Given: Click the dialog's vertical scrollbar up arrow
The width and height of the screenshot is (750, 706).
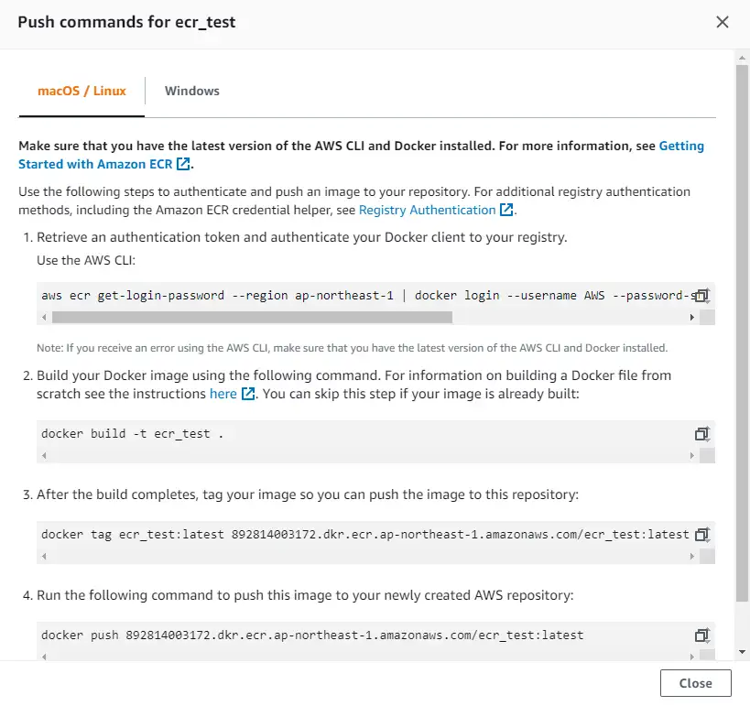Looking at the screenshot, I should tap(742, 57).
